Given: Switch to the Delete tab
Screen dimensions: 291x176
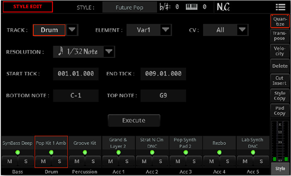Looking at the screenshot, I should point(280,66).
